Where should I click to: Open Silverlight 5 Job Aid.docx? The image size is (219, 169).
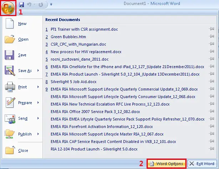(73, 82)
